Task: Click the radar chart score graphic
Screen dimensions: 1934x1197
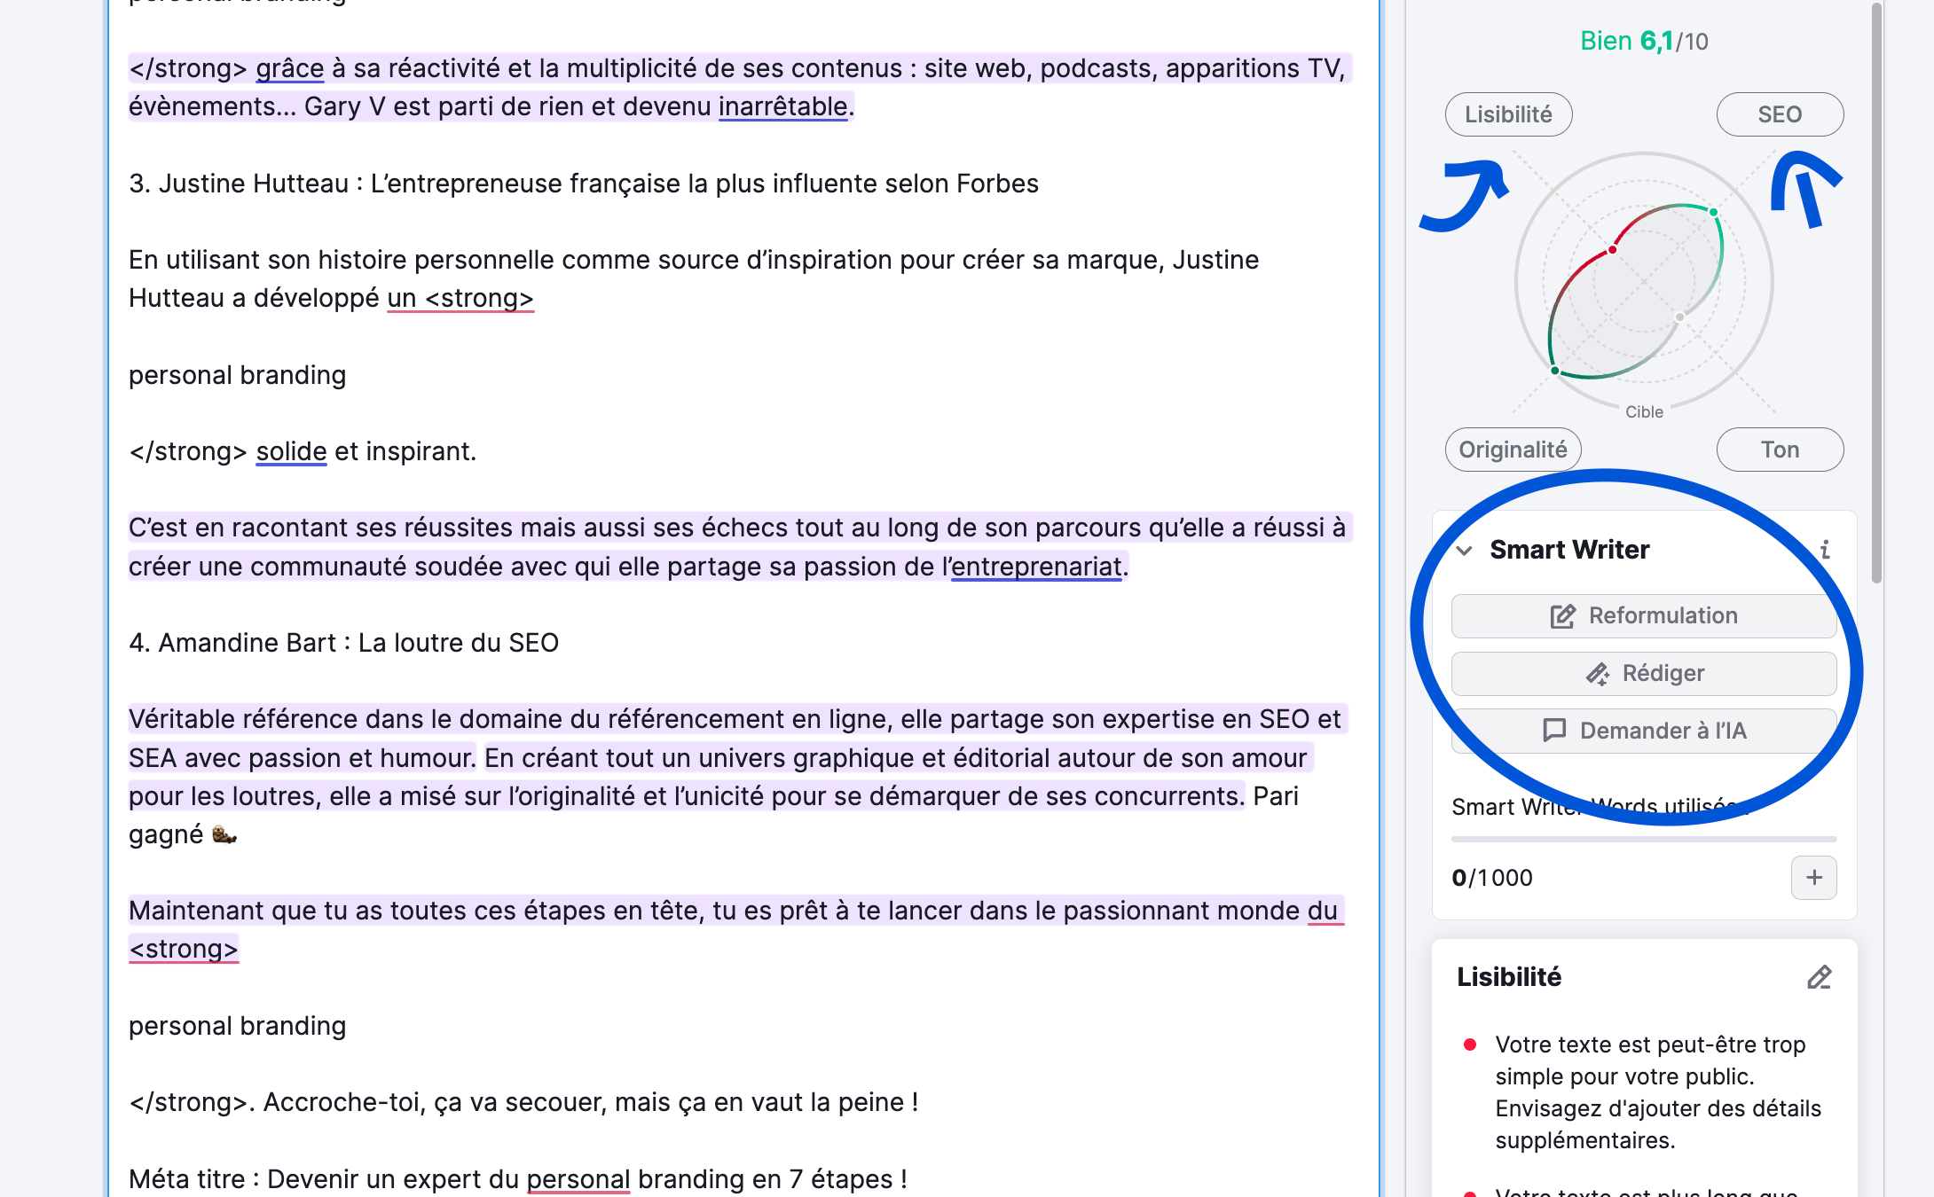Action: coord(1644,281)
